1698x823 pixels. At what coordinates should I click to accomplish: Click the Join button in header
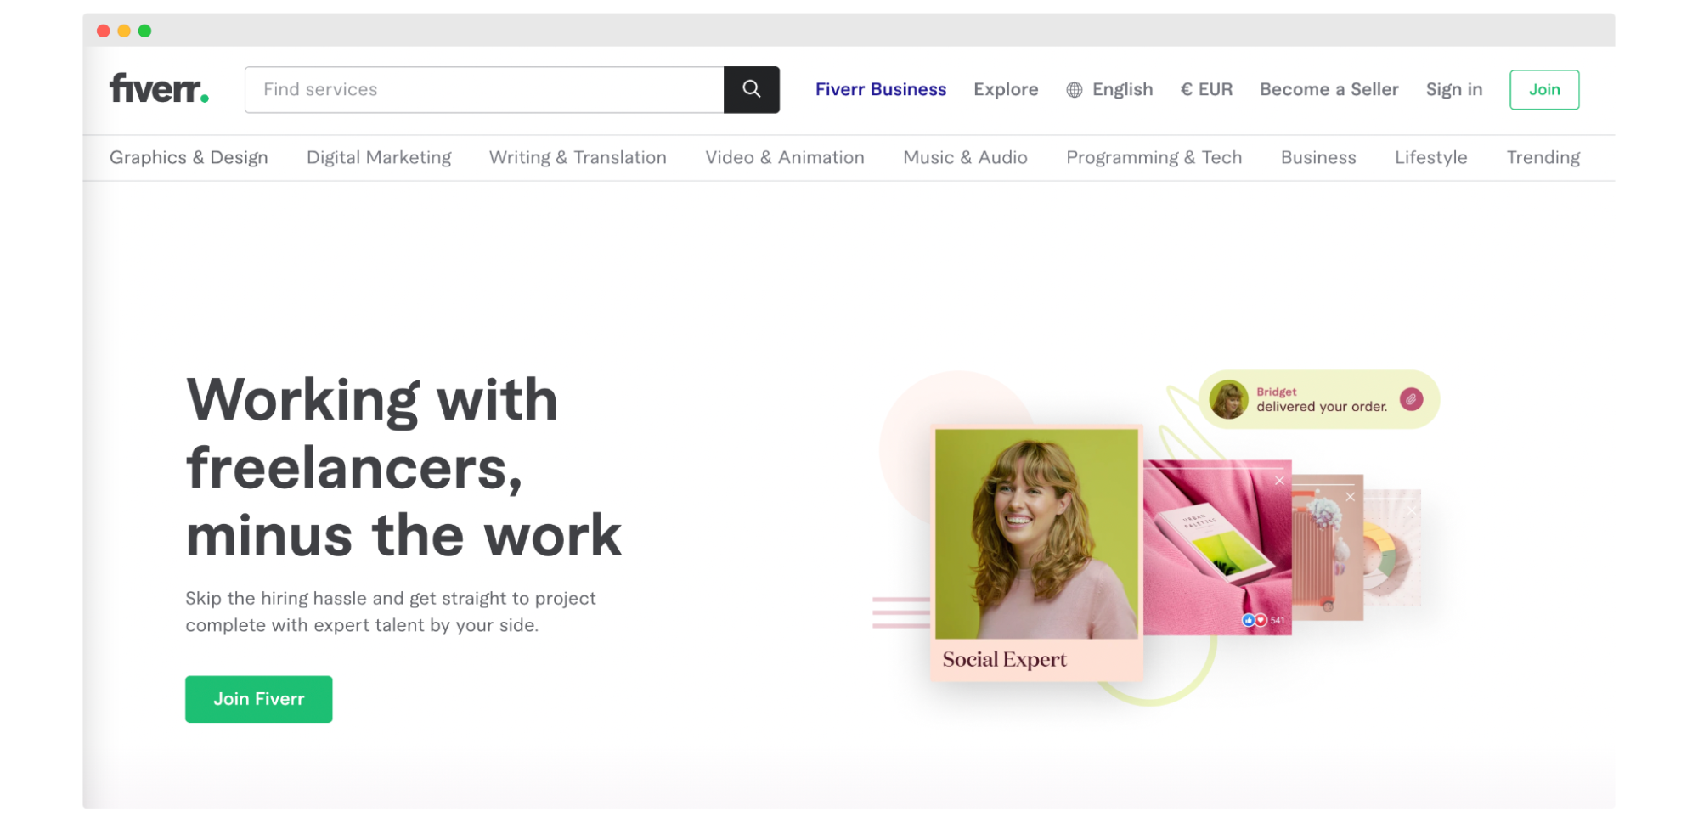tap(1543, 89)
